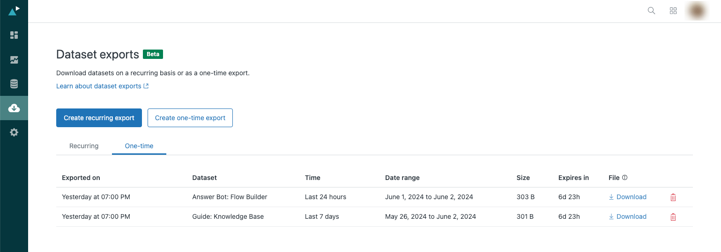Click the Exported on column header

coord(81,178)
